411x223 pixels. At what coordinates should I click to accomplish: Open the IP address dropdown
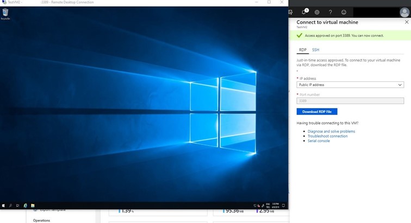click(350, 85)
